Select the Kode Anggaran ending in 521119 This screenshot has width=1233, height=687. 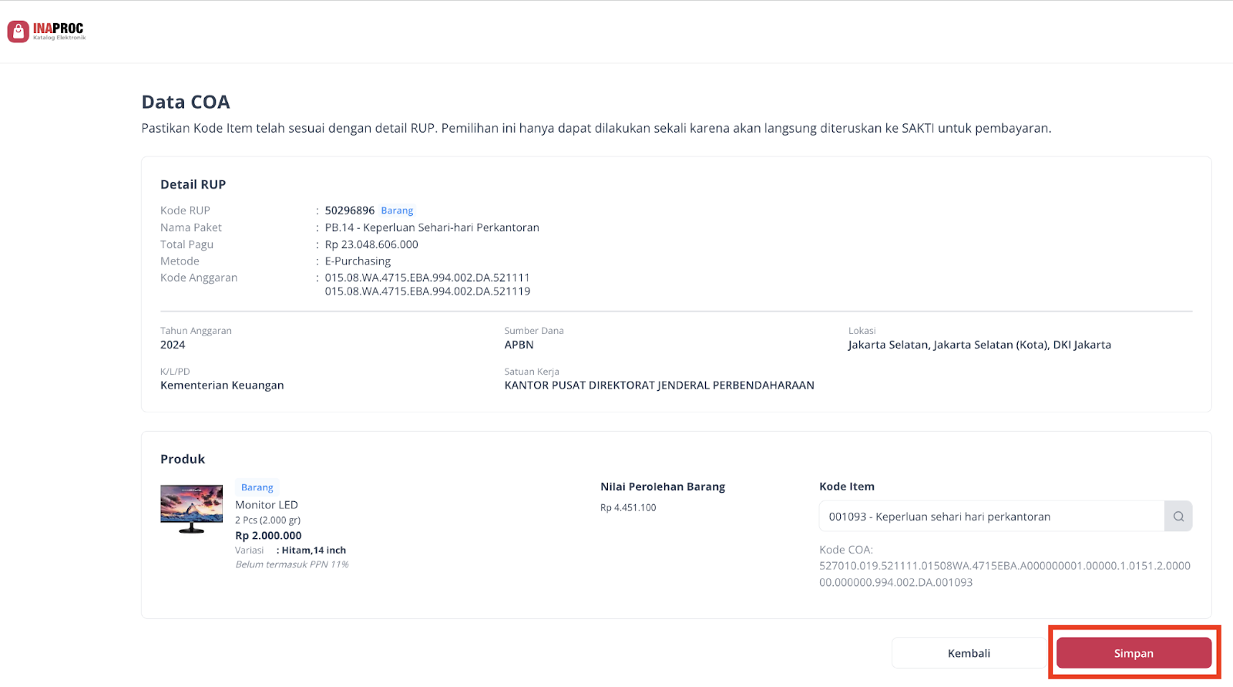click(427, 291)
